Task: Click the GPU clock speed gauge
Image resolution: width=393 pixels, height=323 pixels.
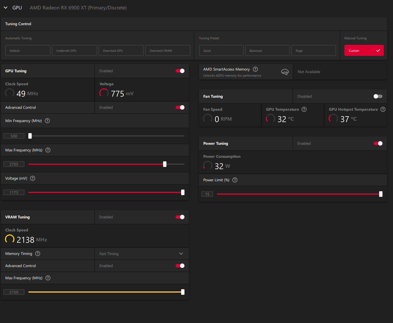Action: pyautogui.click(x=10, y=93)
